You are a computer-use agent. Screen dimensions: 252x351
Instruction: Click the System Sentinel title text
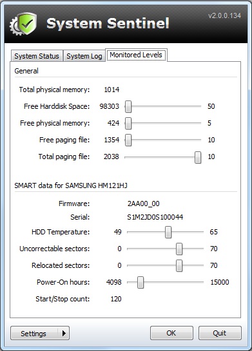(x=108, y=23)
